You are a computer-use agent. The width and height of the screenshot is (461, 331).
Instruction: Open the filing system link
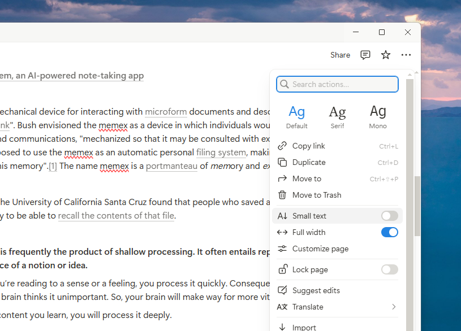[221, 153]
